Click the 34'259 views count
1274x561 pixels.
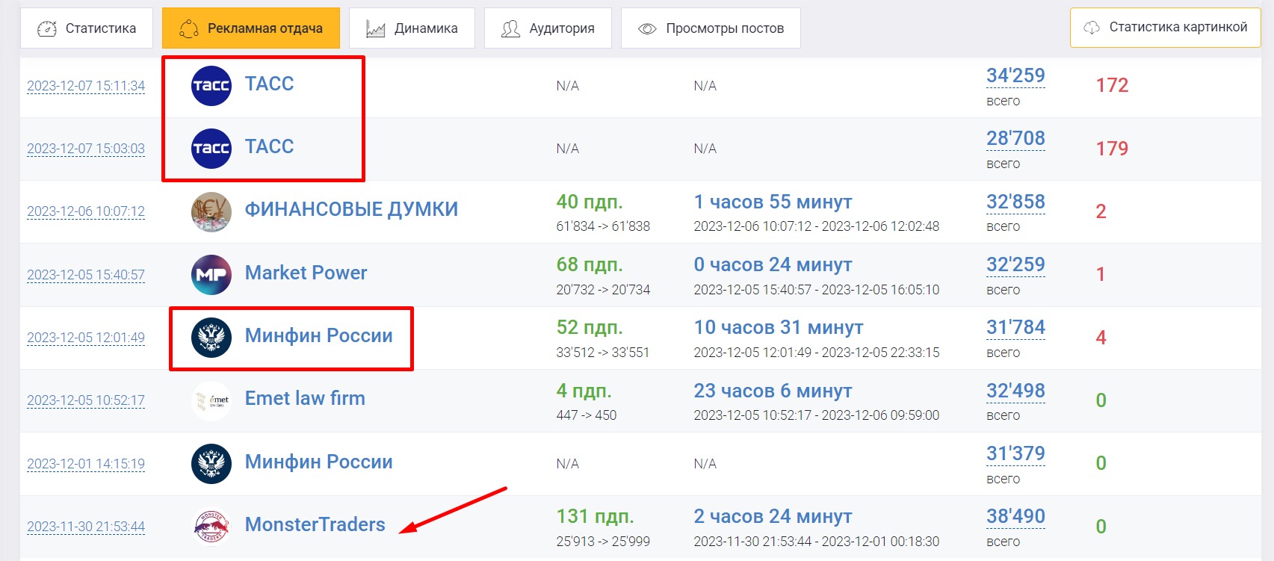pyautogui.click(x=1015, y=75)
